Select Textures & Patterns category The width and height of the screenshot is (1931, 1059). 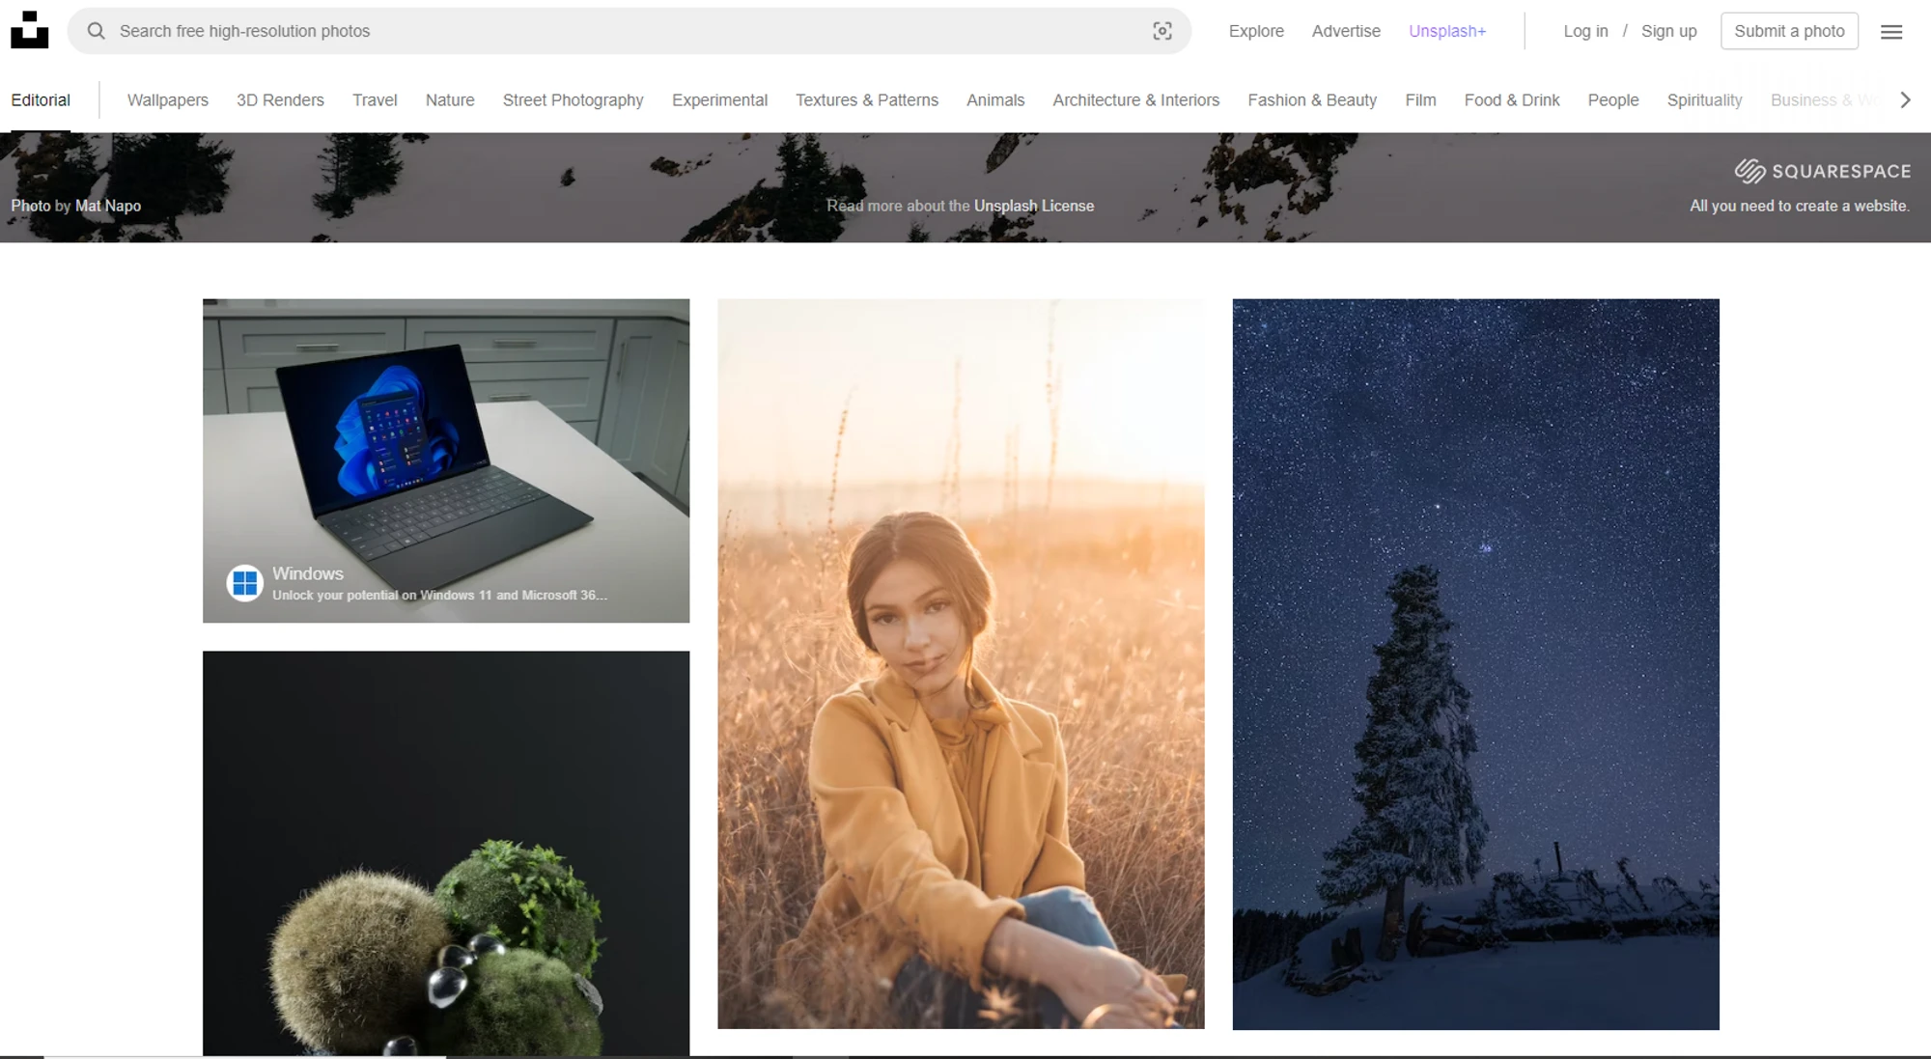[867, 99]
